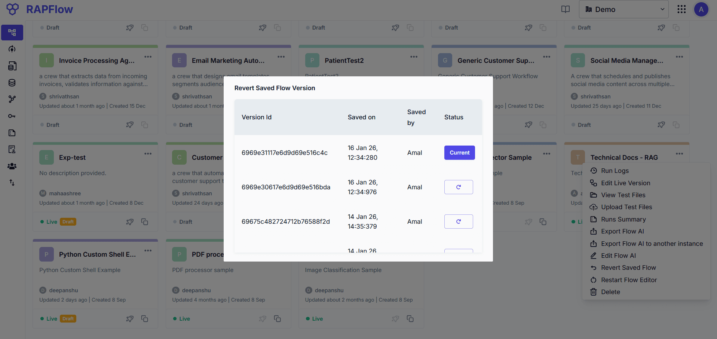Click the import/export arrows sidebar icon

click(x=12, y=183)
